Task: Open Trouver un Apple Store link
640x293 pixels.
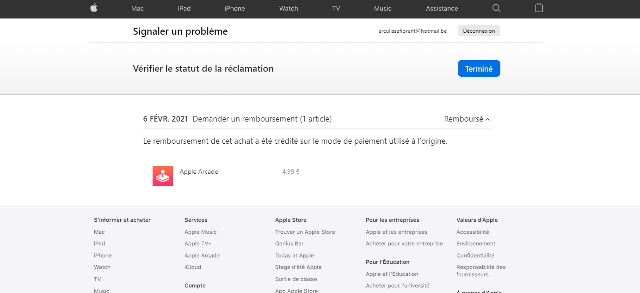Action: tap(305, 232)
